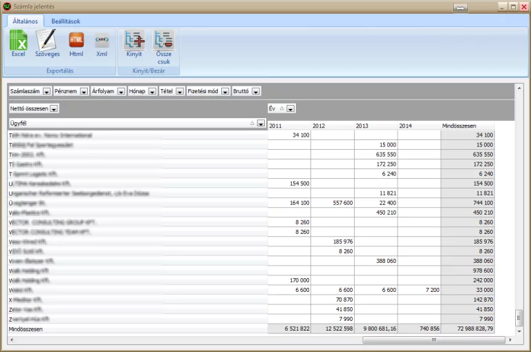The image size is (531, 352).
Task: Click the Nettó összesen data field button
Action: pos(29,108)
